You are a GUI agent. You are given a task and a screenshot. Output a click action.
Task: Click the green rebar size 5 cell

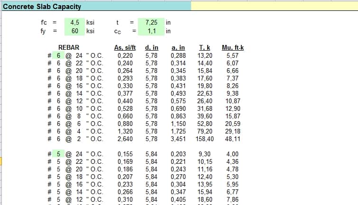(x=59, y=154)
